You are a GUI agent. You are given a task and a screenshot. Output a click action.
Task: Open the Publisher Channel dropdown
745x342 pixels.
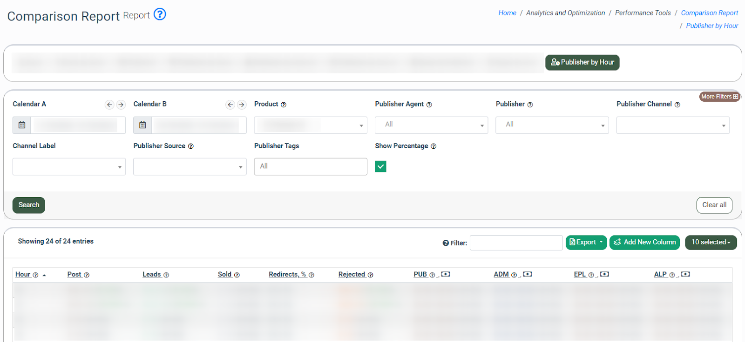click(672, 125)
